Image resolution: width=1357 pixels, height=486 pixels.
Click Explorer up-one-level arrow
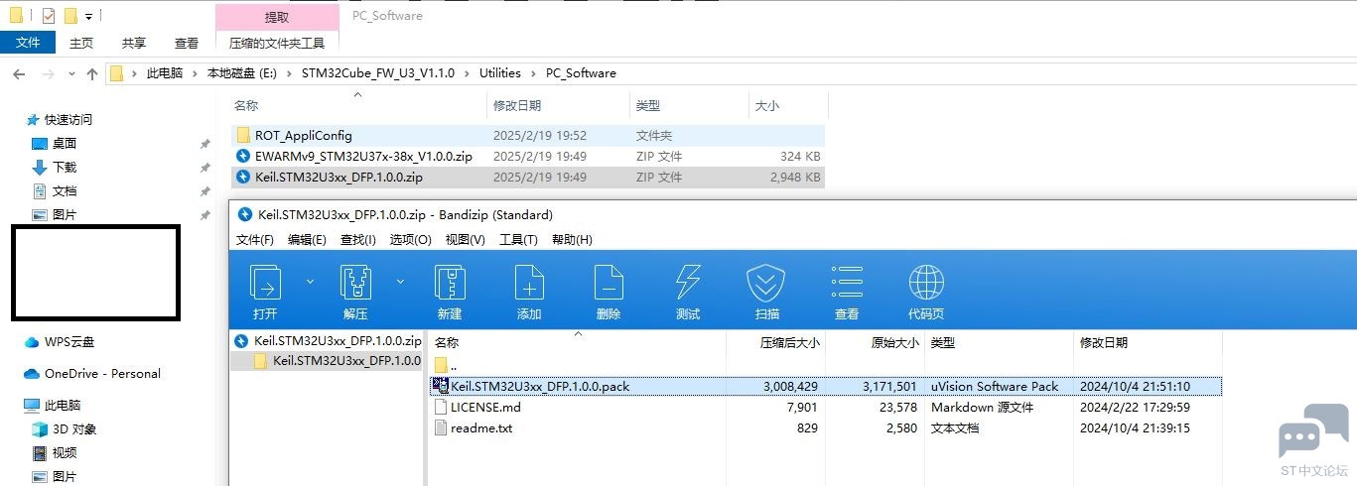[x=92, y=73]
